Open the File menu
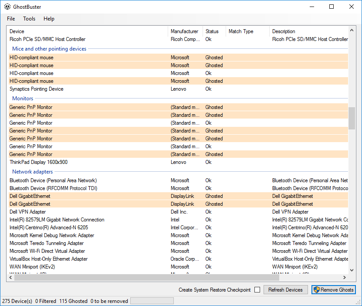This screenshot has height=306, width=362. [11, 19]
